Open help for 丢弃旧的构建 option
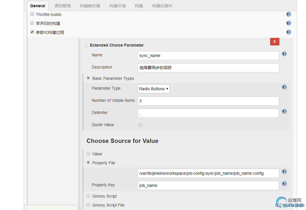Screen dimensions: 306x210 288,23
